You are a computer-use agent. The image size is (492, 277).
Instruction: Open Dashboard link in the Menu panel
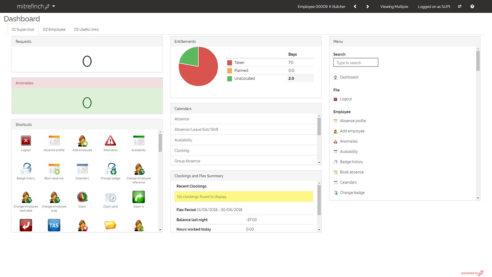[x=349, y=77]
